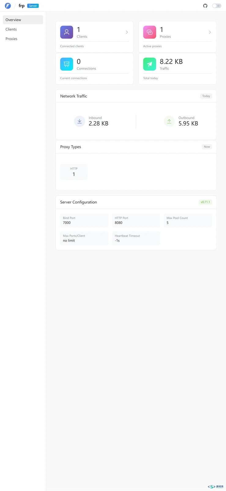The width and height of the screenshot is (226, 491).
Task: Open the GitHub repository icon
Action: 205,6
